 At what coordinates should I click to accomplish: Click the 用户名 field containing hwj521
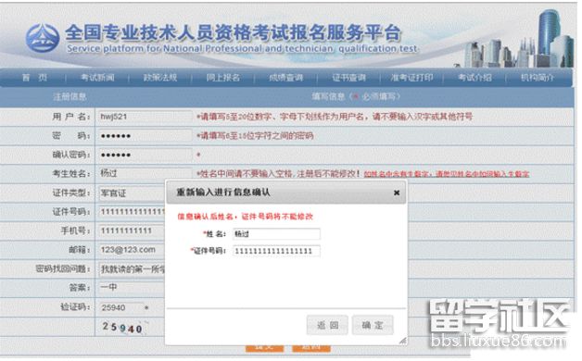[145, 118]
